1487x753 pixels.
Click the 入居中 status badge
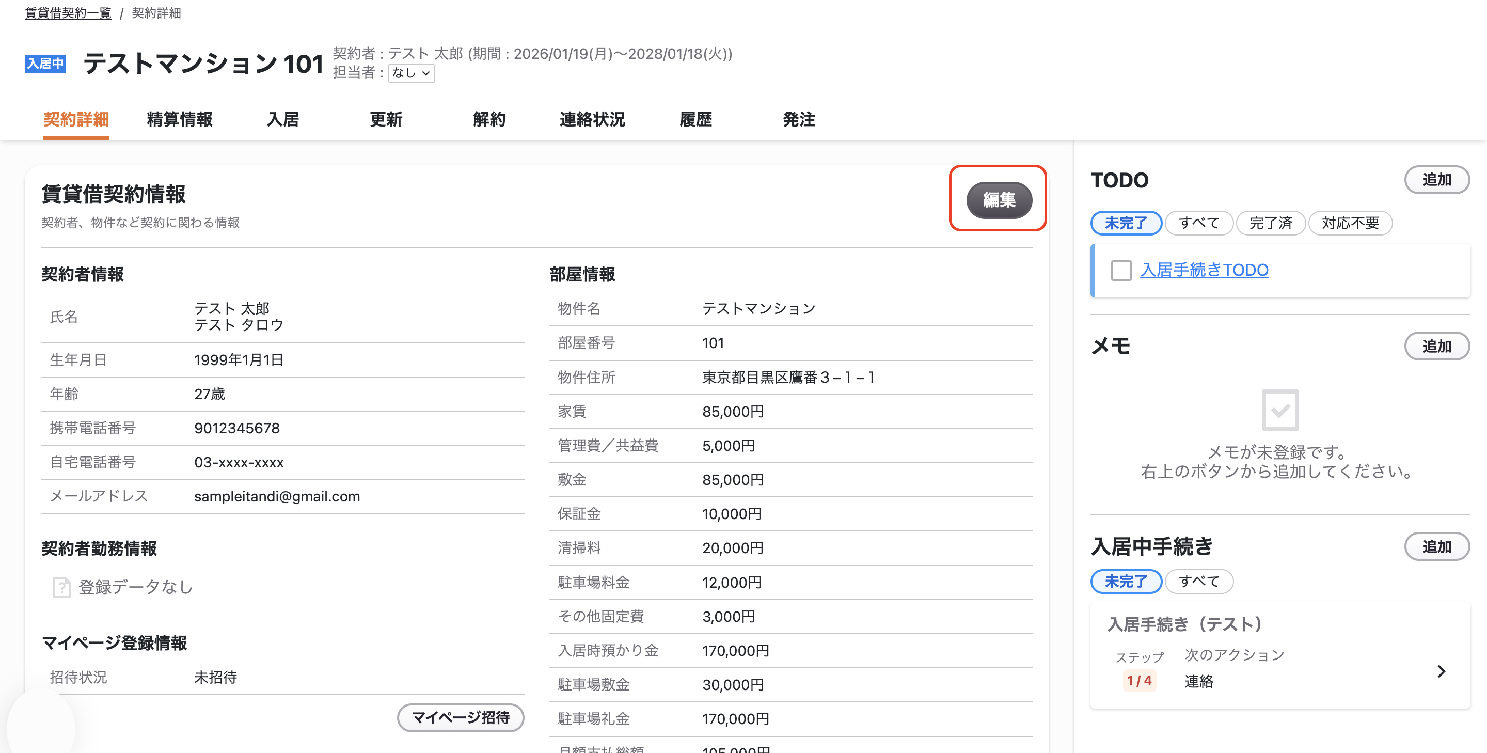point(45,64)
